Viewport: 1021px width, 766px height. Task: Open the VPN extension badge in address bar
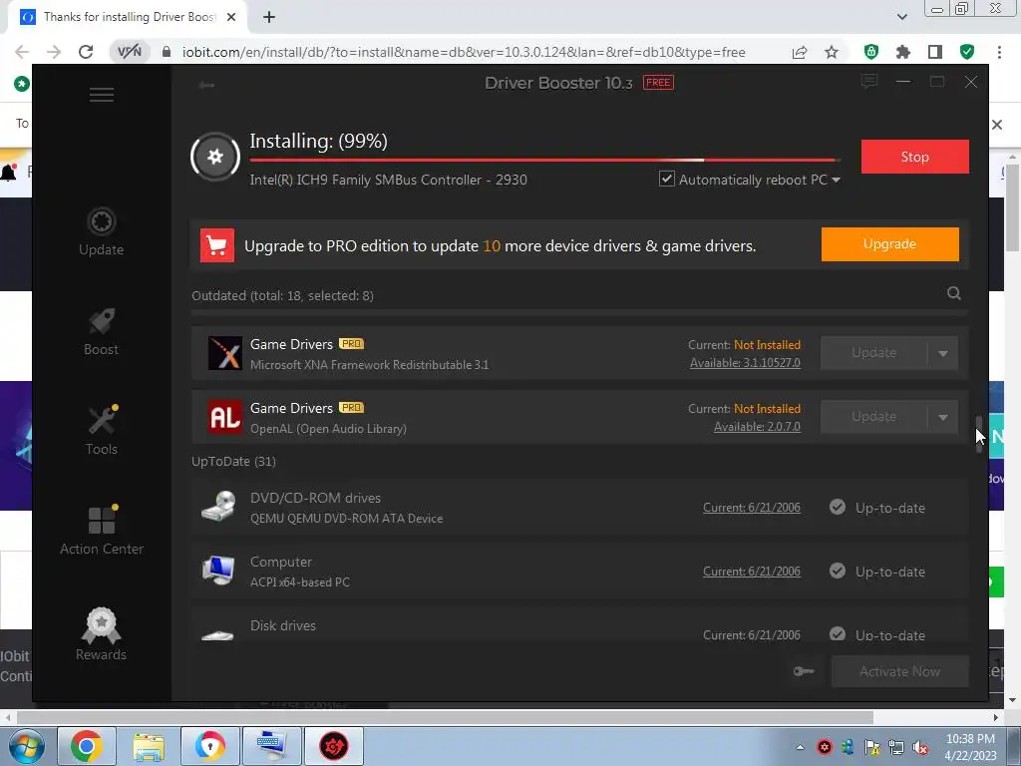(x=129, y=52)
